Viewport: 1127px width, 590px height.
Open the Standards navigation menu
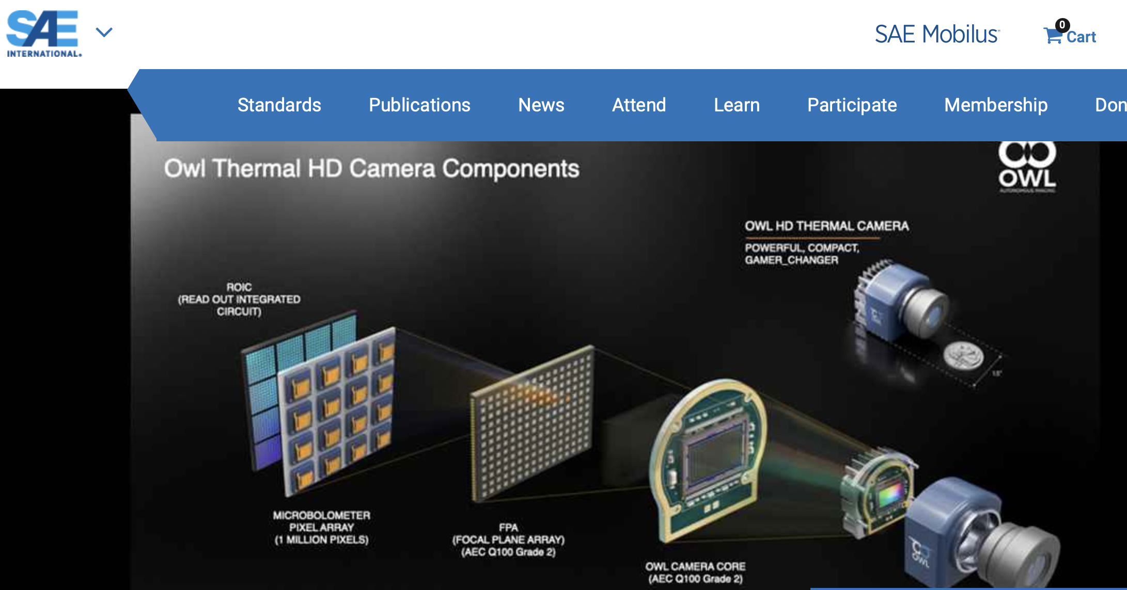click(x=279, y=105)
